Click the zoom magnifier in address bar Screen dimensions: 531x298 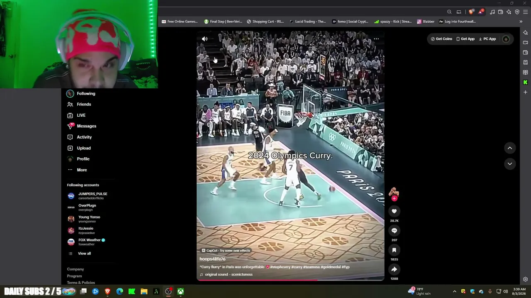[x=449, y=12]
